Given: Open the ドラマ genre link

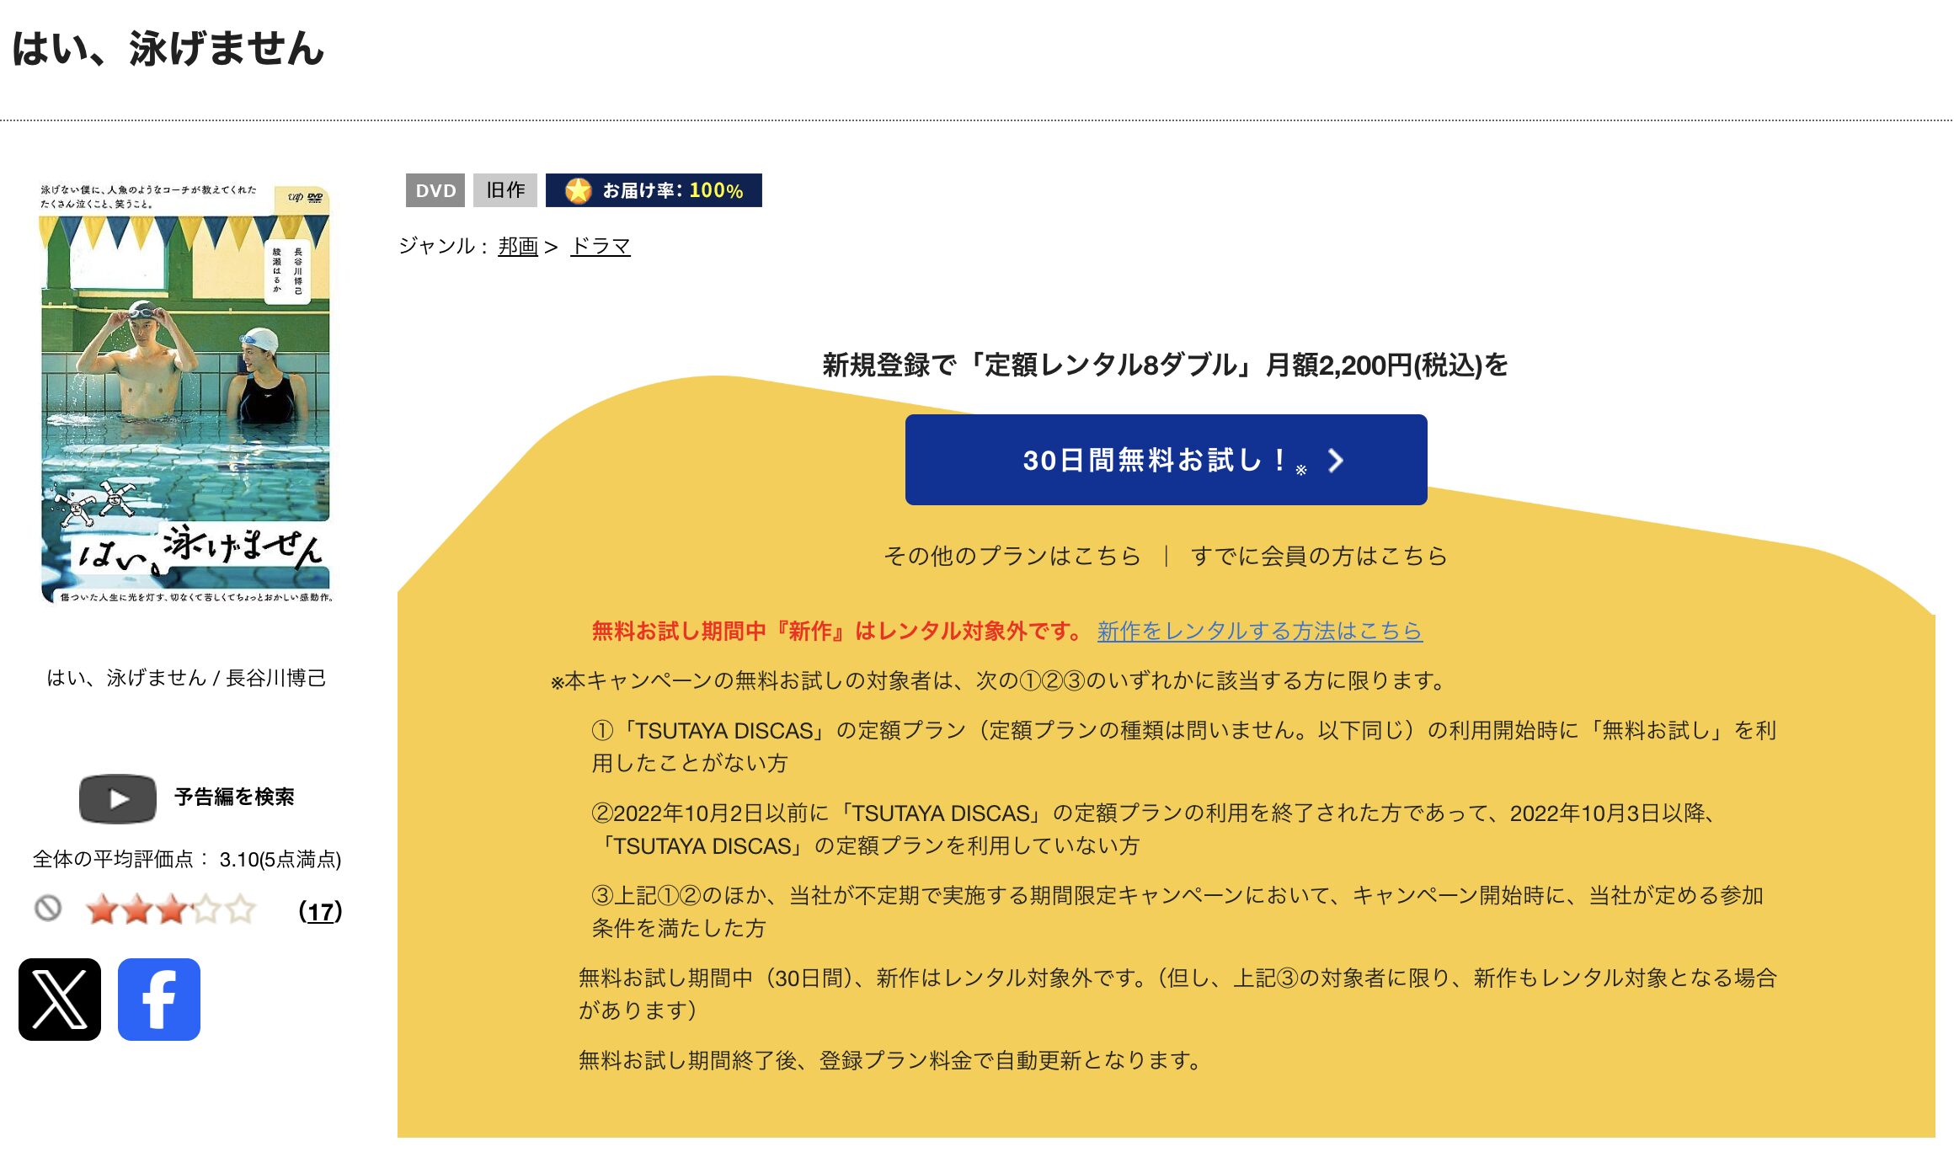Looking at the screenshot, I should tap(601, 246).
